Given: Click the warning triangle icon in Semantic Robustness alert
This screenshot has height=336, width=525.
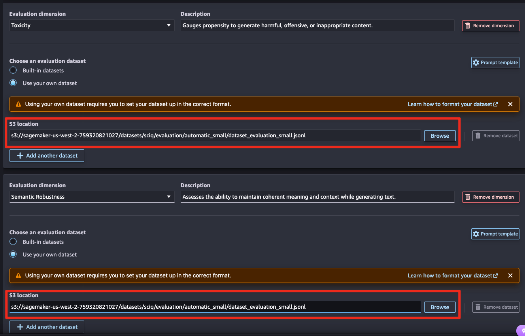Looking at the screenshot, I should coord(18,275).
